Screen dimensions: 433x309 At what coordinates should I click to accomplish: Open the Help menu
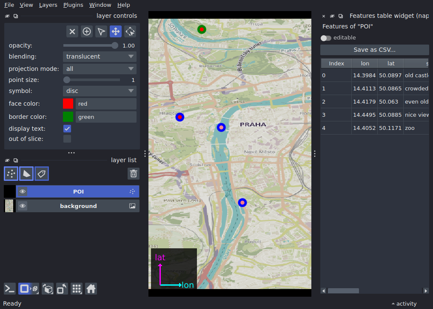coord(123,5)
